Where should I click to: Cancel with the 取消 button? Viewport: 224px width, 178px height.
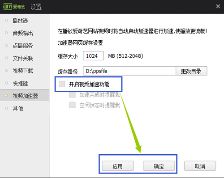tap(200, 166)
